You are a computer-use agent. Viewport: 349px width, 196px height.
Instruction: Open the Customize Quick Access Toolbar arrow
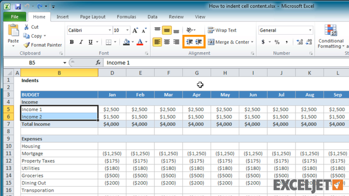click(x=53, y=7)
